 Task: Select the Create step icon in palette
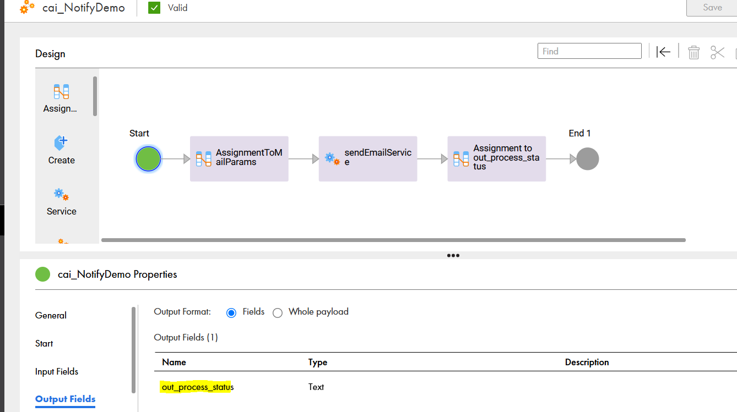61,143
